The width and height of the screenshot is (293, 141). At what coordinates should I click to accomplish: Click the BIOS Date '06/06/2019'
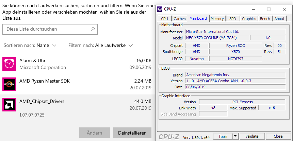[x=235, y=87]
